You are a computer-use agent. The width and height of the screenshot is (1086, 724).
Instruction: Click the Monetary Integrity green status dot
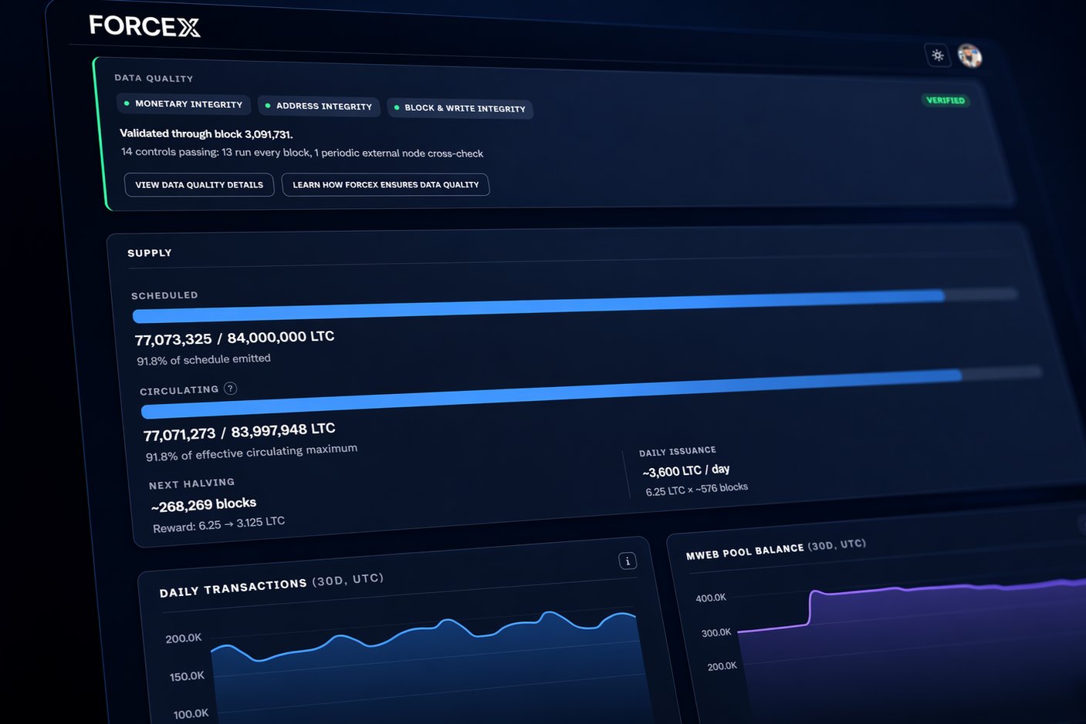tap(127, 103)
